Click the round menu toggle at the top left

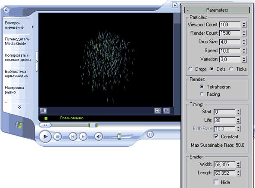point(6,10)
